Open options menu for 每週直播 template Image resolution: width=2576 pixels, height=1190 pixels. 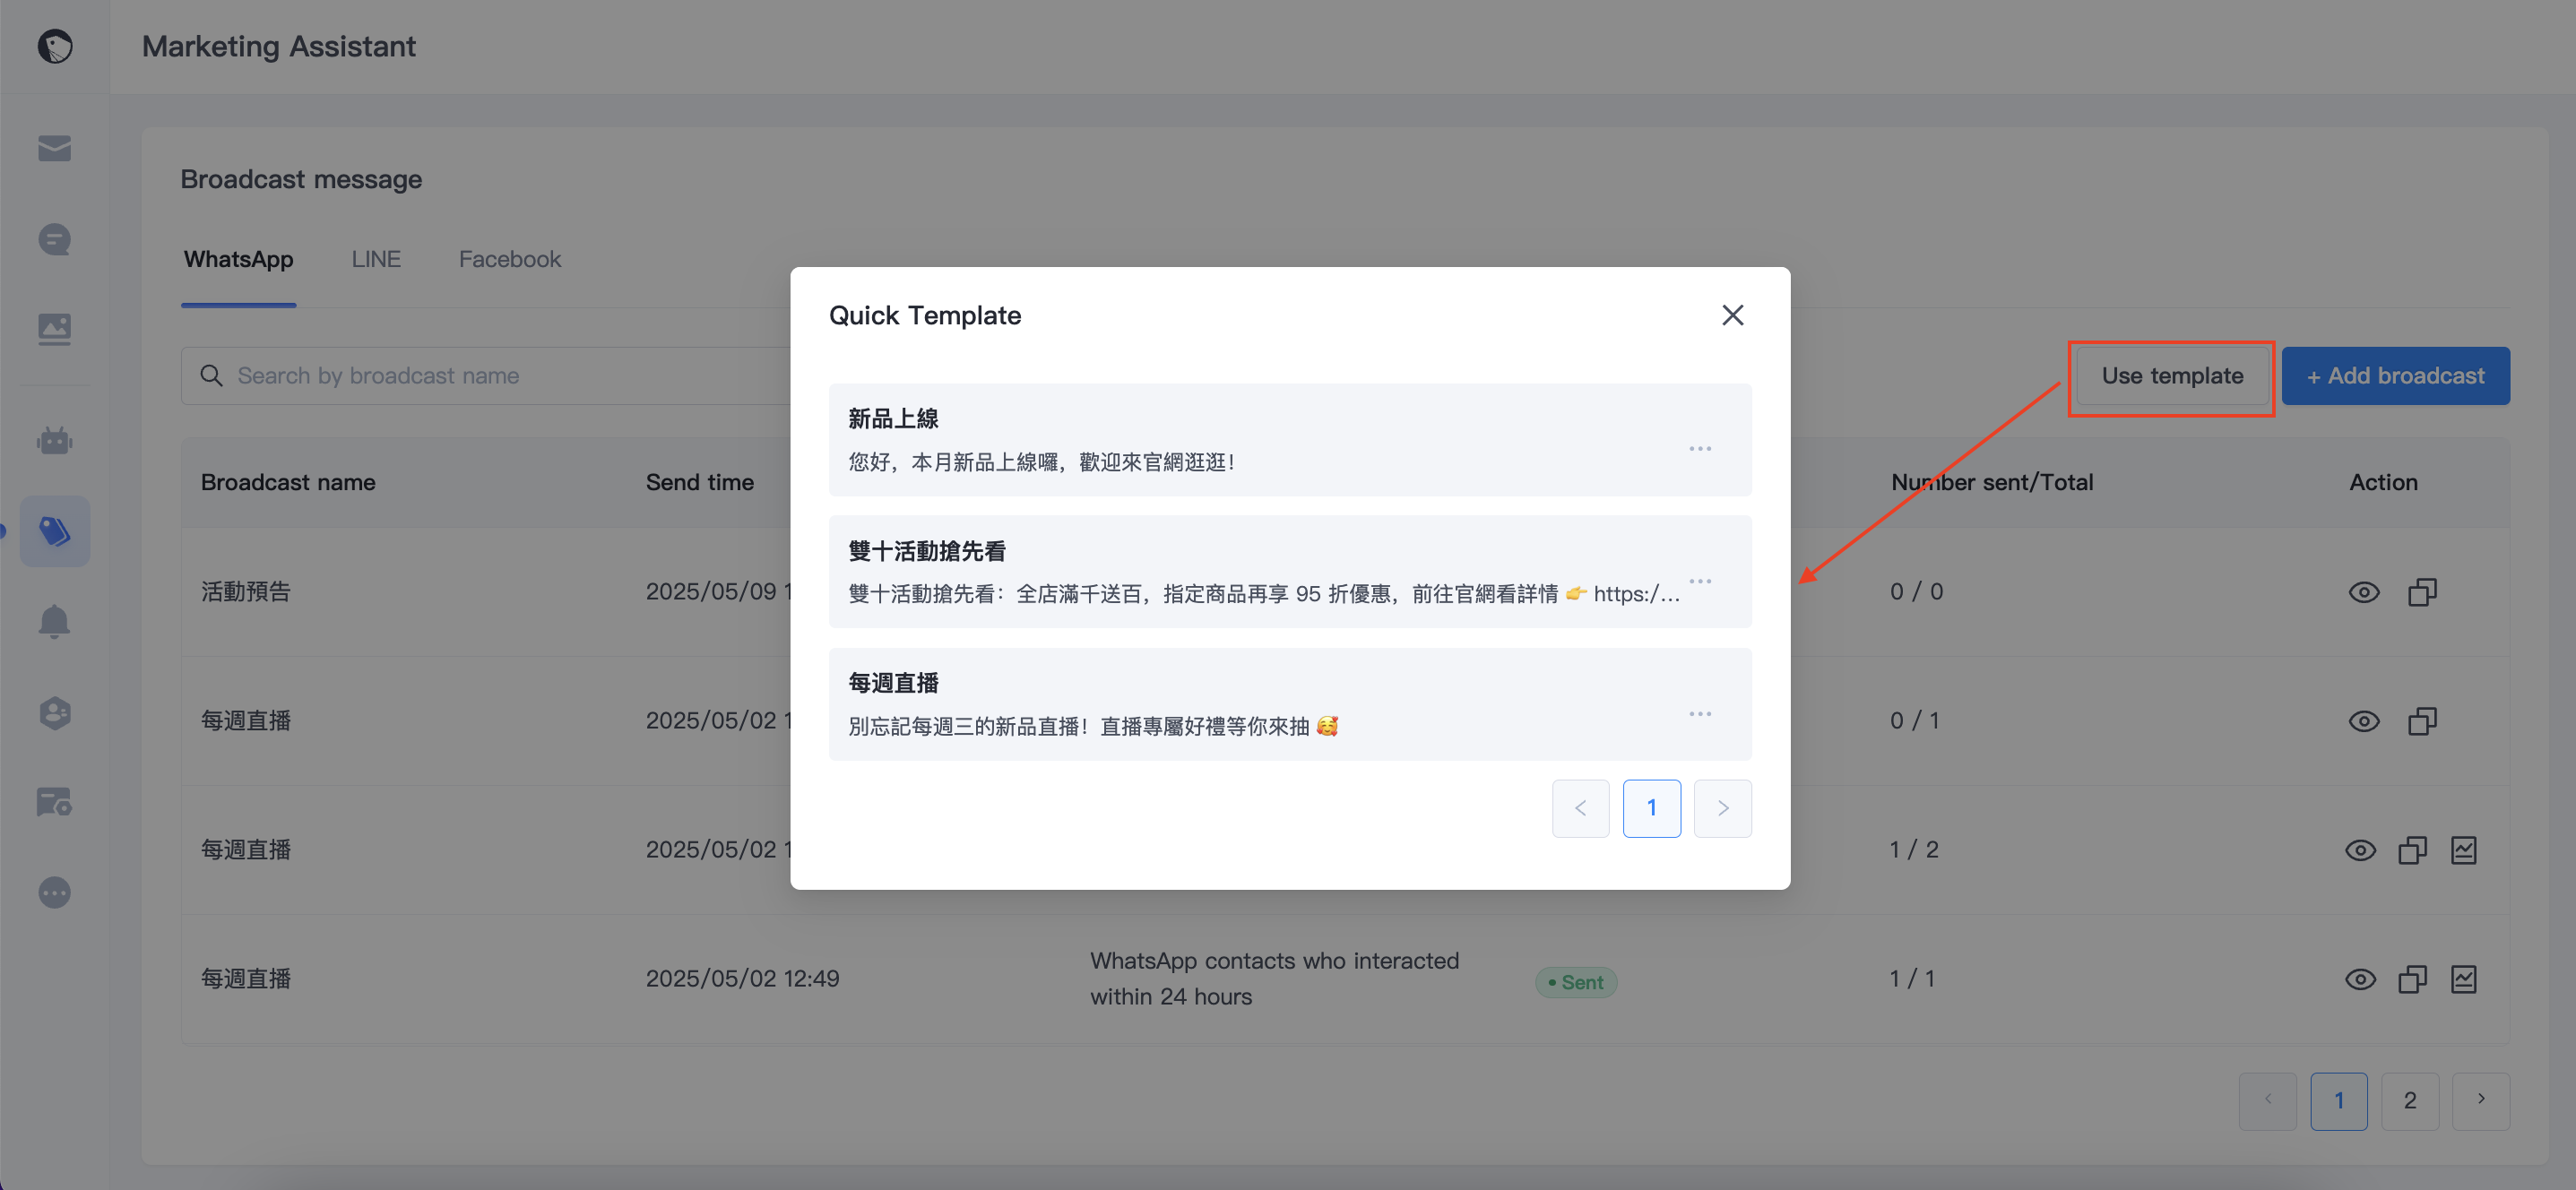click(x=1700, y=714)
